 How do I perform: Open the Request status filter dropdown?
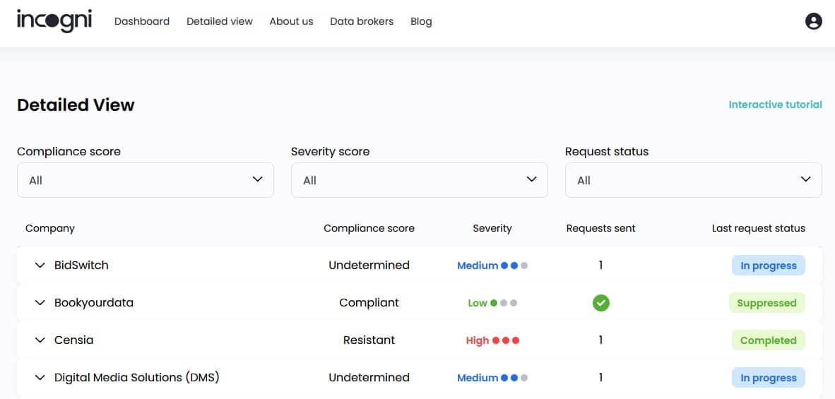[693, 180]
